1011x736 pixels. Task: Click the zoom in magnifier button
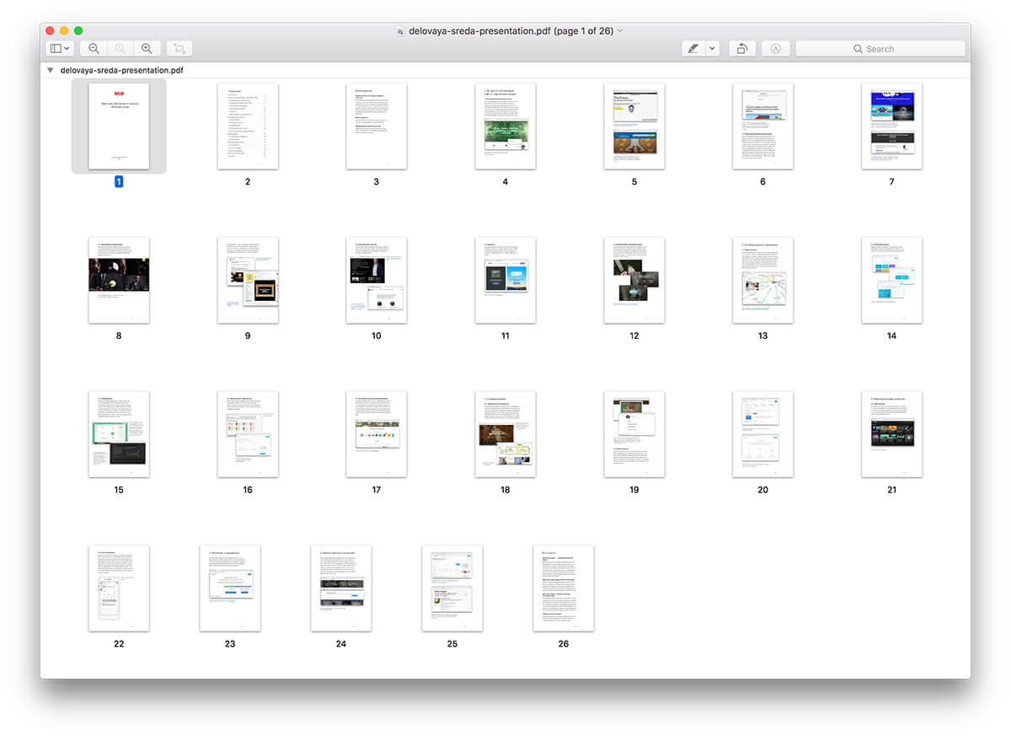pyautogui.click(x=147, y=49)
